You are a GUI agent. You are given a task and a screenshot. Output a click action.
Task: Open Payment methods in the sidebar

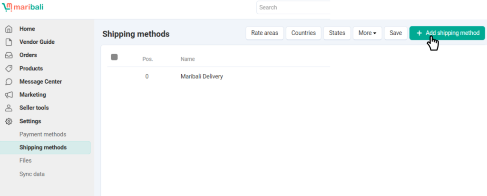click(x=43, y=135)
